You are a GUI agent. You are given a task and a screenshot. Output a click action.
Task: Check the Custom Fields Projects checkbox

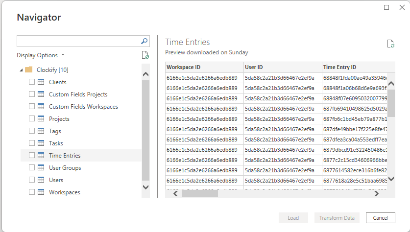click(x=32, y=94)
